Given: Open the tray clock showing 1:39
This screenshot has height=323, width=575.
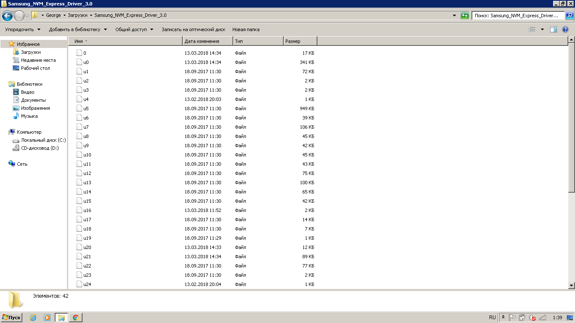Looking at the screenshot, I should coord(558,318).
